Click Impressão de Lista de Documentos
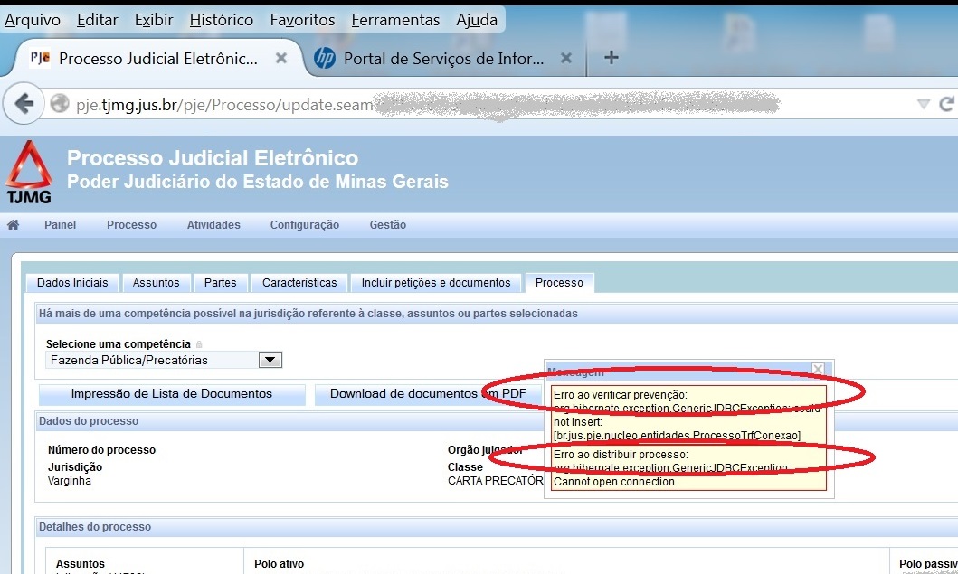958x574 pixels. coord(172,393)
